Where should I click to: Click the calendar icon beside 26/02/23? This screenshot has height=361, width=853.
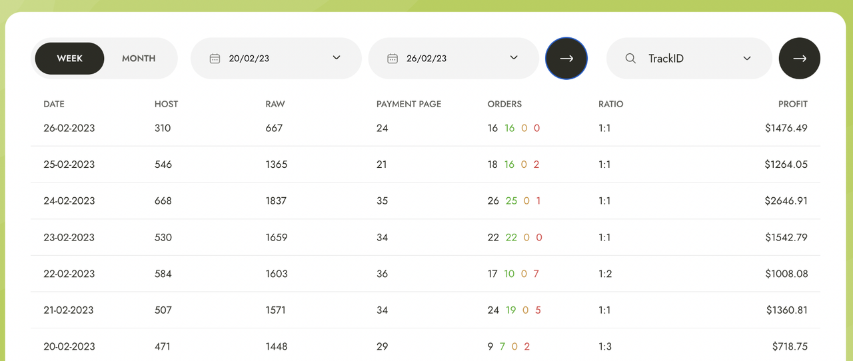coord(393,59)
